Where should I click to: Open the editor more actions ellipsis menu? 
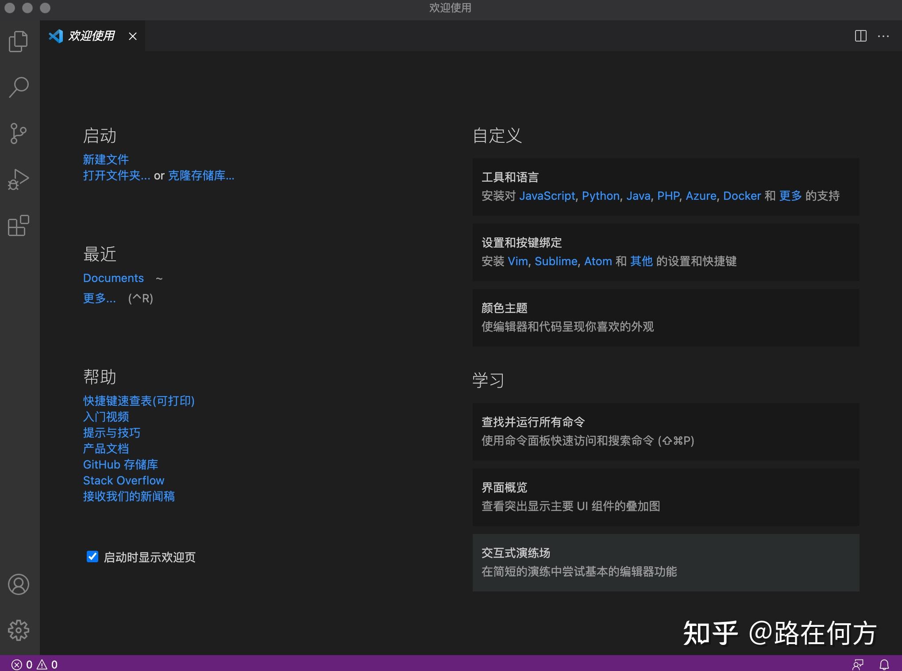883,36
